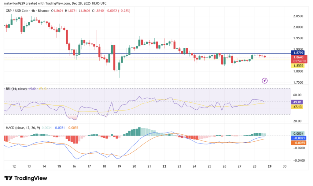Click date 29 on the time axis

(270, 166)
